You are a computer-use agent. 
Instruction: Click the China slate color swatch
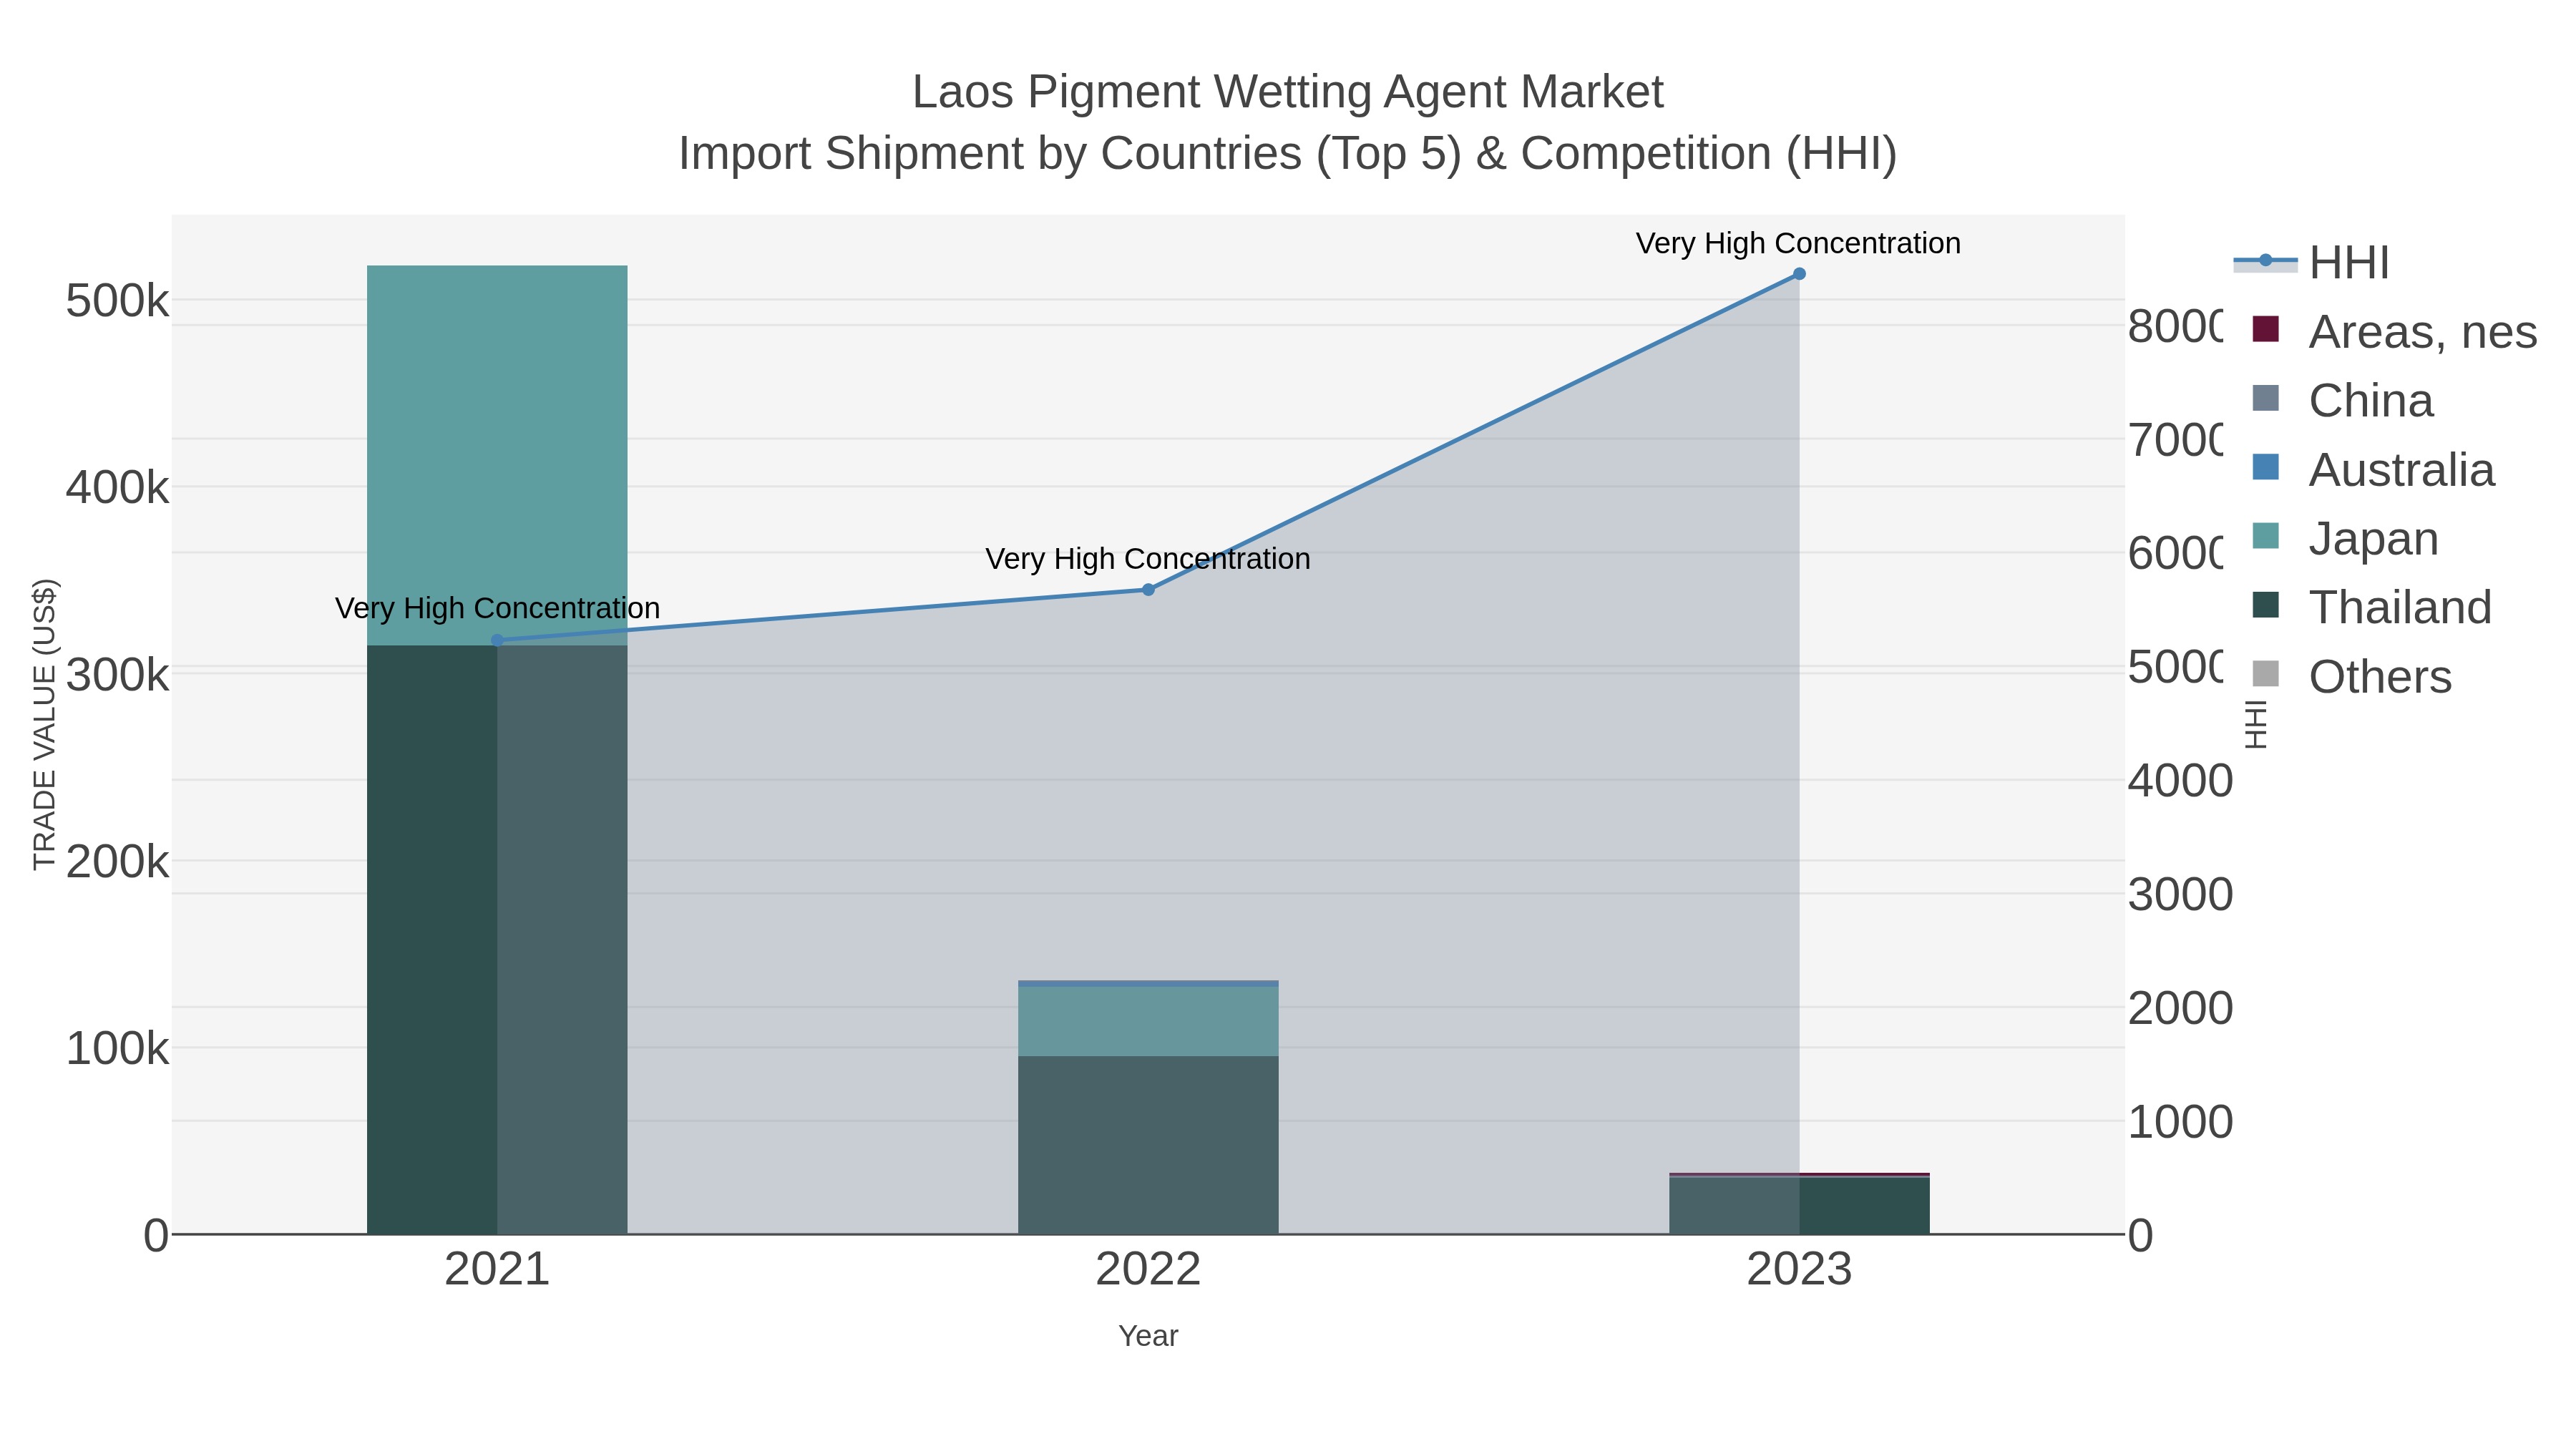click(2266, 398)
